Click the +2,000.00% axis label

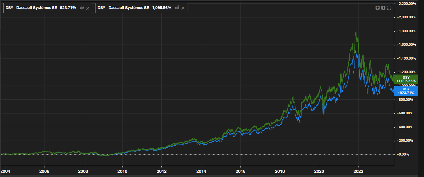(x=406, y=17)
